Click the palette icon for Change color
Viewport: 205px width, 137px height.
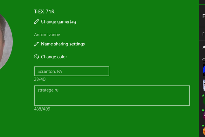pos(36,57)
